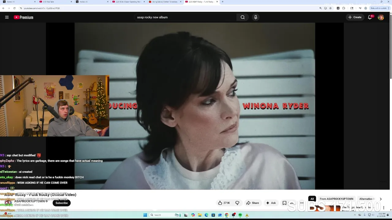Viewport: 392px width, 220px height.
Task: Open a new browser tab
Action: point(222,2)
